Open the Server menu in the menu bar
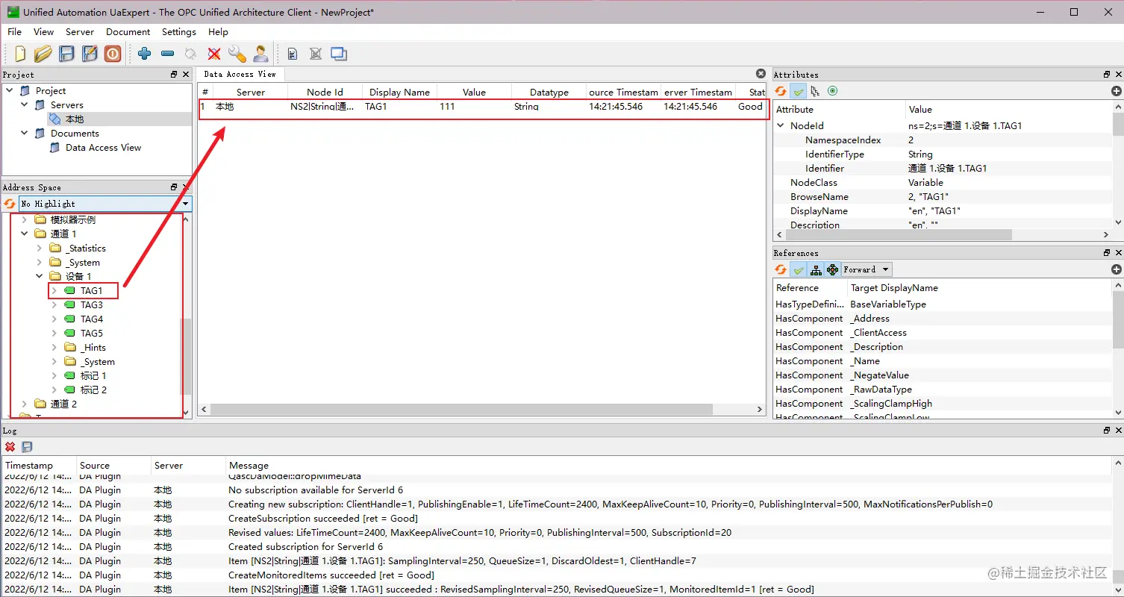 [80, 32]
